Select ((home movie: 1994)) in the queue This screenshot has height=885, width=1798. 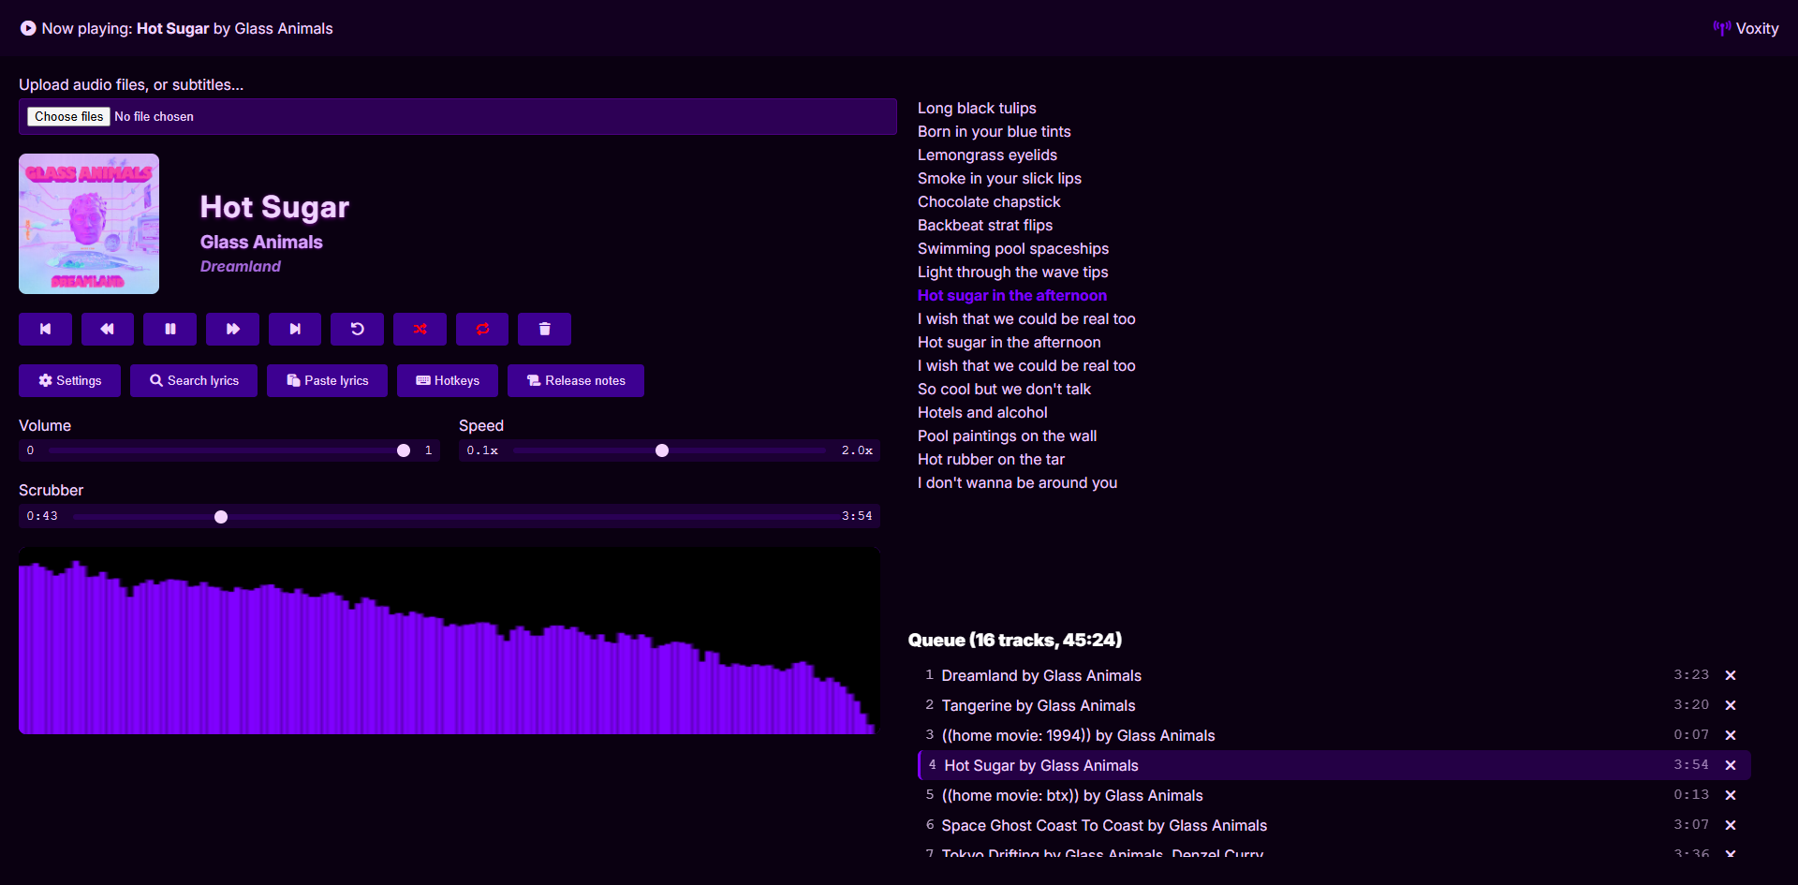point(1334,735)
